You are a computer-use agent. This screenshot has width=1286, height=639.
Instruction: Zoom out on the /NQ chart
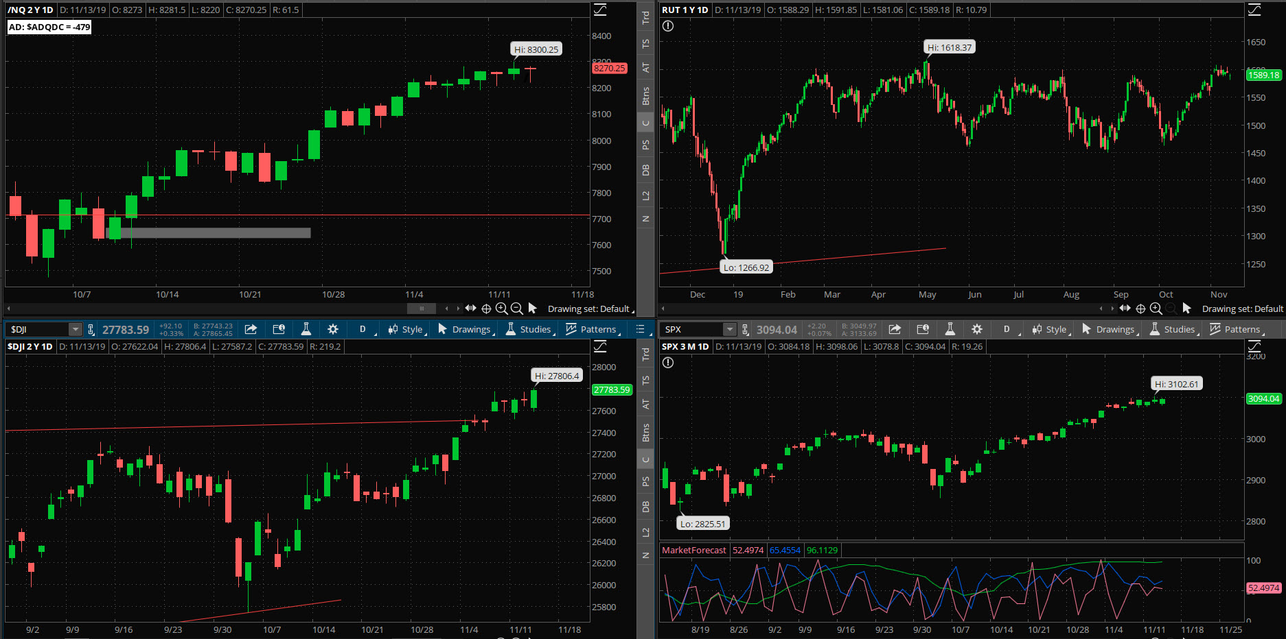click(x=517, y=309)
